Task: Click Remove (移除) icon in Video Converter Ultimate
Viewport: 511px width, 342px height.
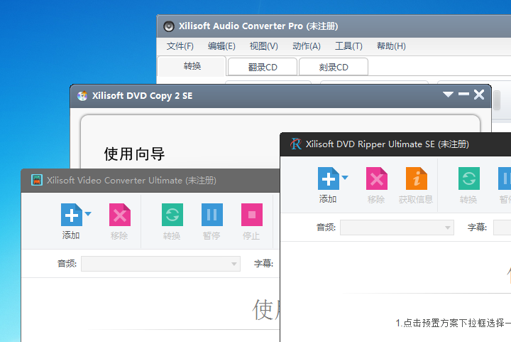Action: (120, 215)
